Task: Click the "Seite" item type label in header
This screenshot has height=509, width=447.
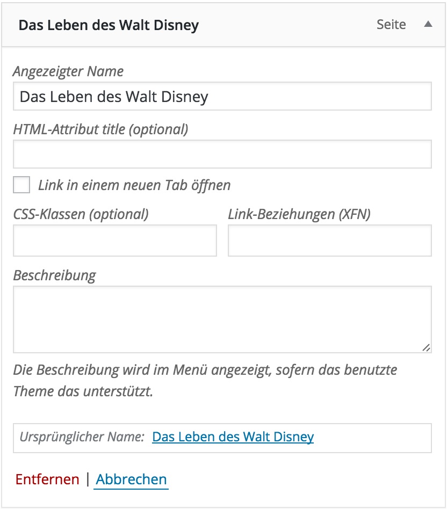Action: click(391, 25)
